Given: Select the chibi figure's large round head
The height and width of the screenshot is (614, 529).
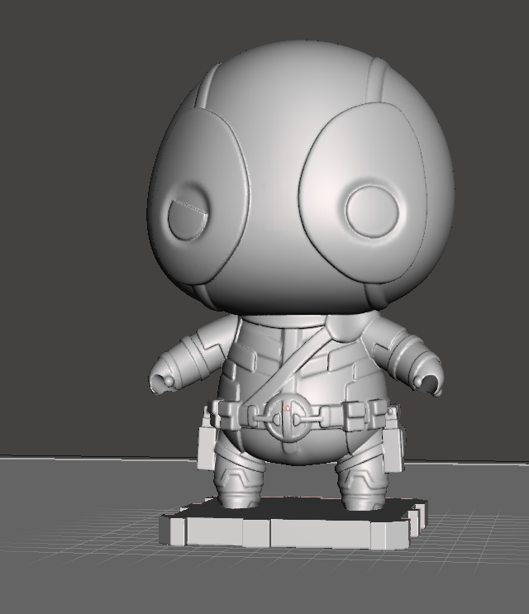Looking at the screenshot, I should pos(300,178).
